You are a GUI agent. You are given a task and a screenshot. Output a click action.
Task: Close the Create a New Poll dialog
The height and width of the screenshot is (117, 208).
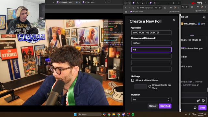click(174, 20)
